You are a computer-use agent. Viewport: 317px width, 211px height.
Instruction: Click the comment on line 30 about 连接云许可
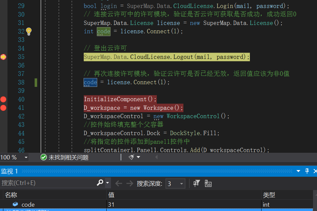tap(190, 14)
